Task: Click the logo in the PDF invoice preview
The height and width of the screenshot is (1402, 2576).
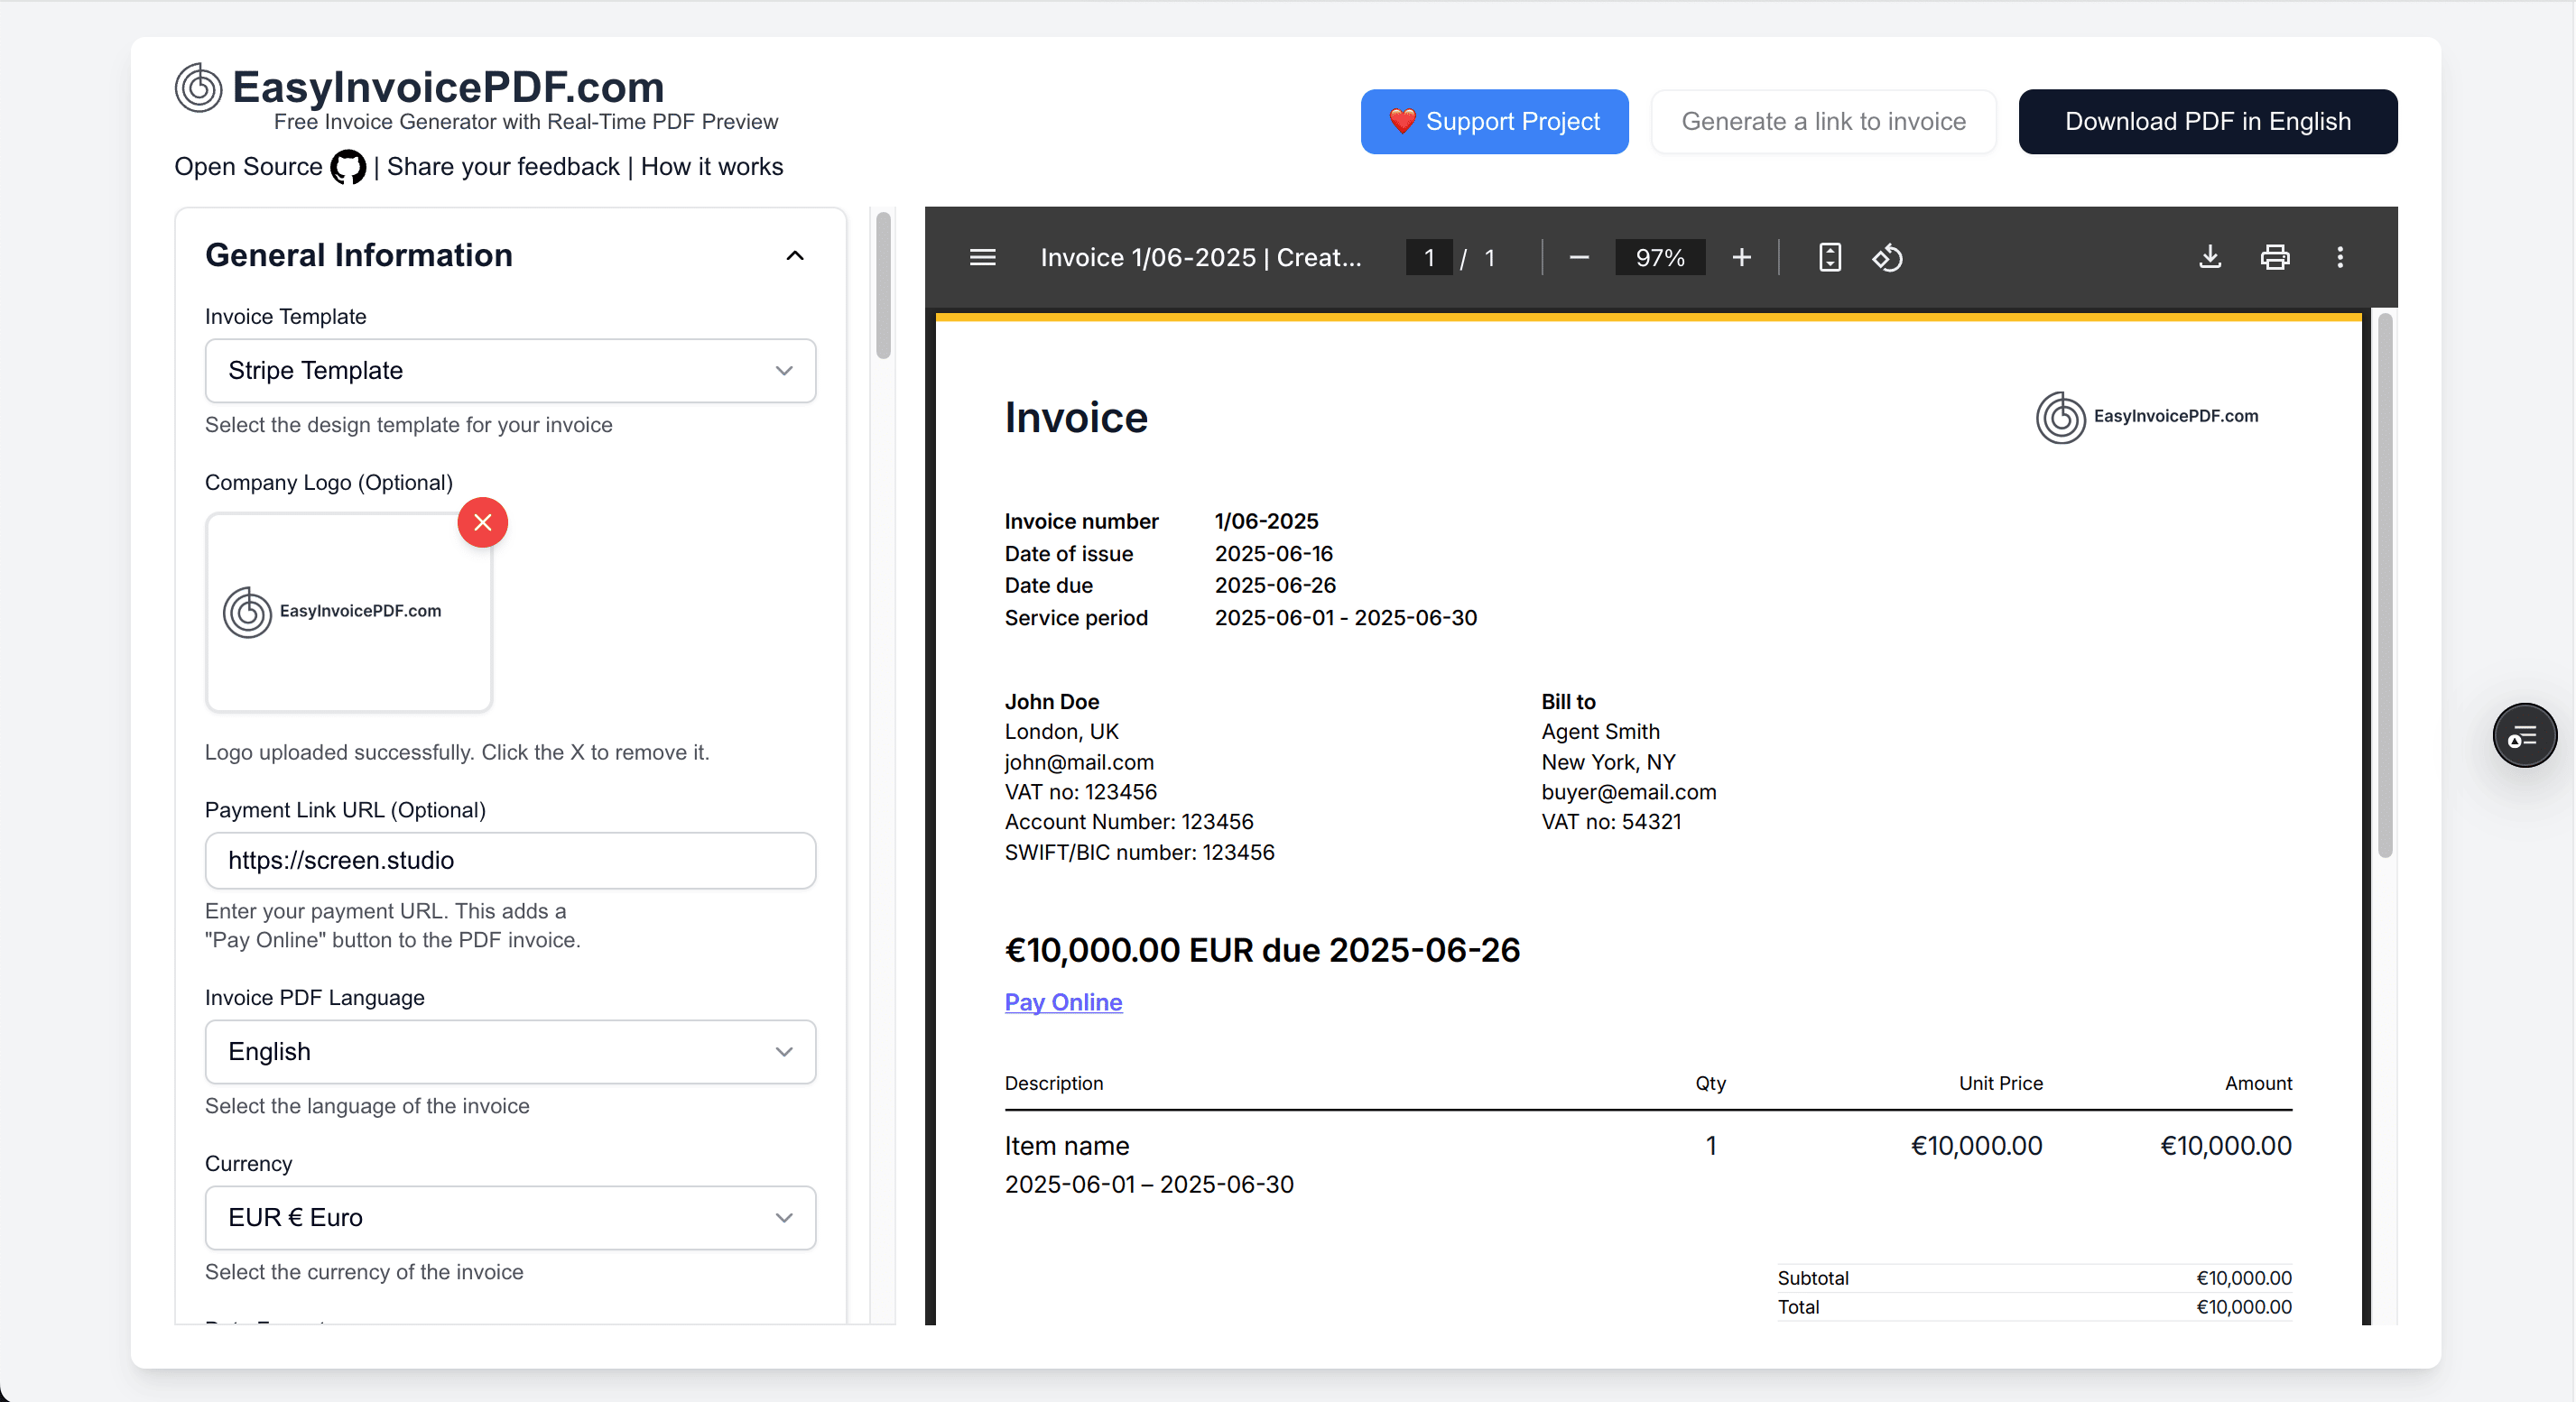Action: pyautogui.click(x=2147, y=417)
